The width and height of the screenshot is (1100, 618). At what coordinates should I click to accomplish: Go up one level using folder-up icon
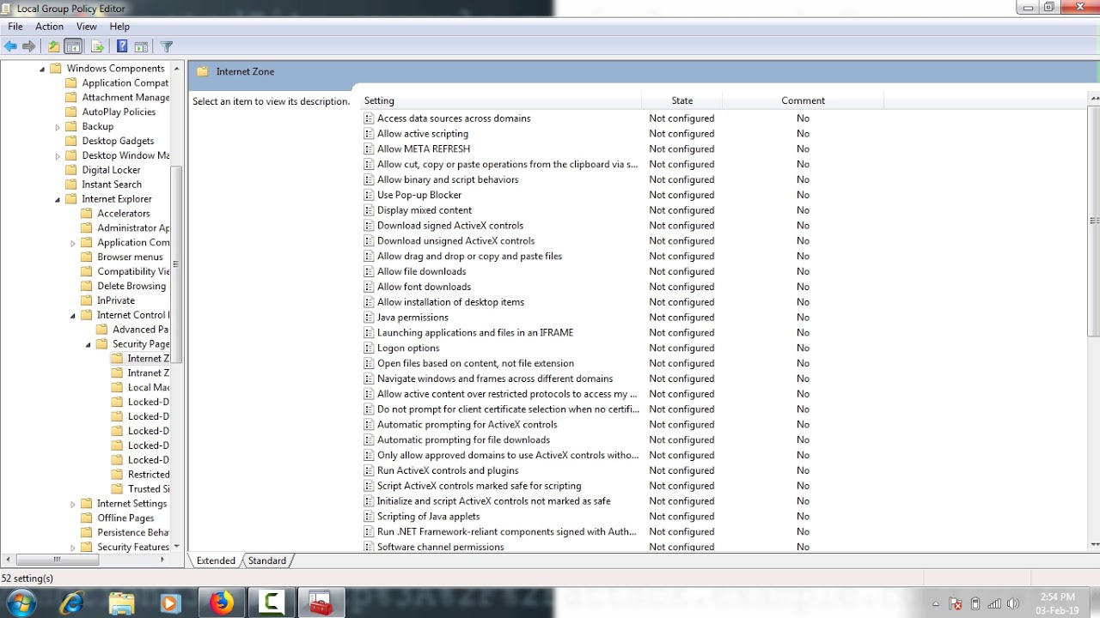pyautogui.click(x=54, y=46)
